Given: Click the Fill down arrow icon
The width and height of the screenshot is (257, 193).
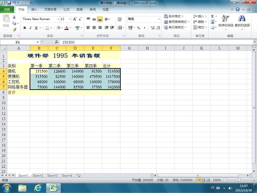Looking at the screenshot, I should [212, 22].
